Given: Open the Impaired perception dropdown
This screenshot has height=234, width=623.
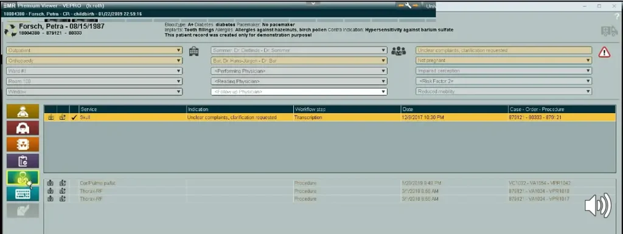Looking at the screenshot, I should pos(504,71).
